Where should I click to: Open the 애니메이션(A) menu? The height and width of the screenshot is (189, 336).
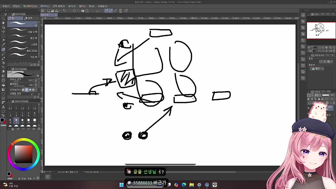point(30,6)
